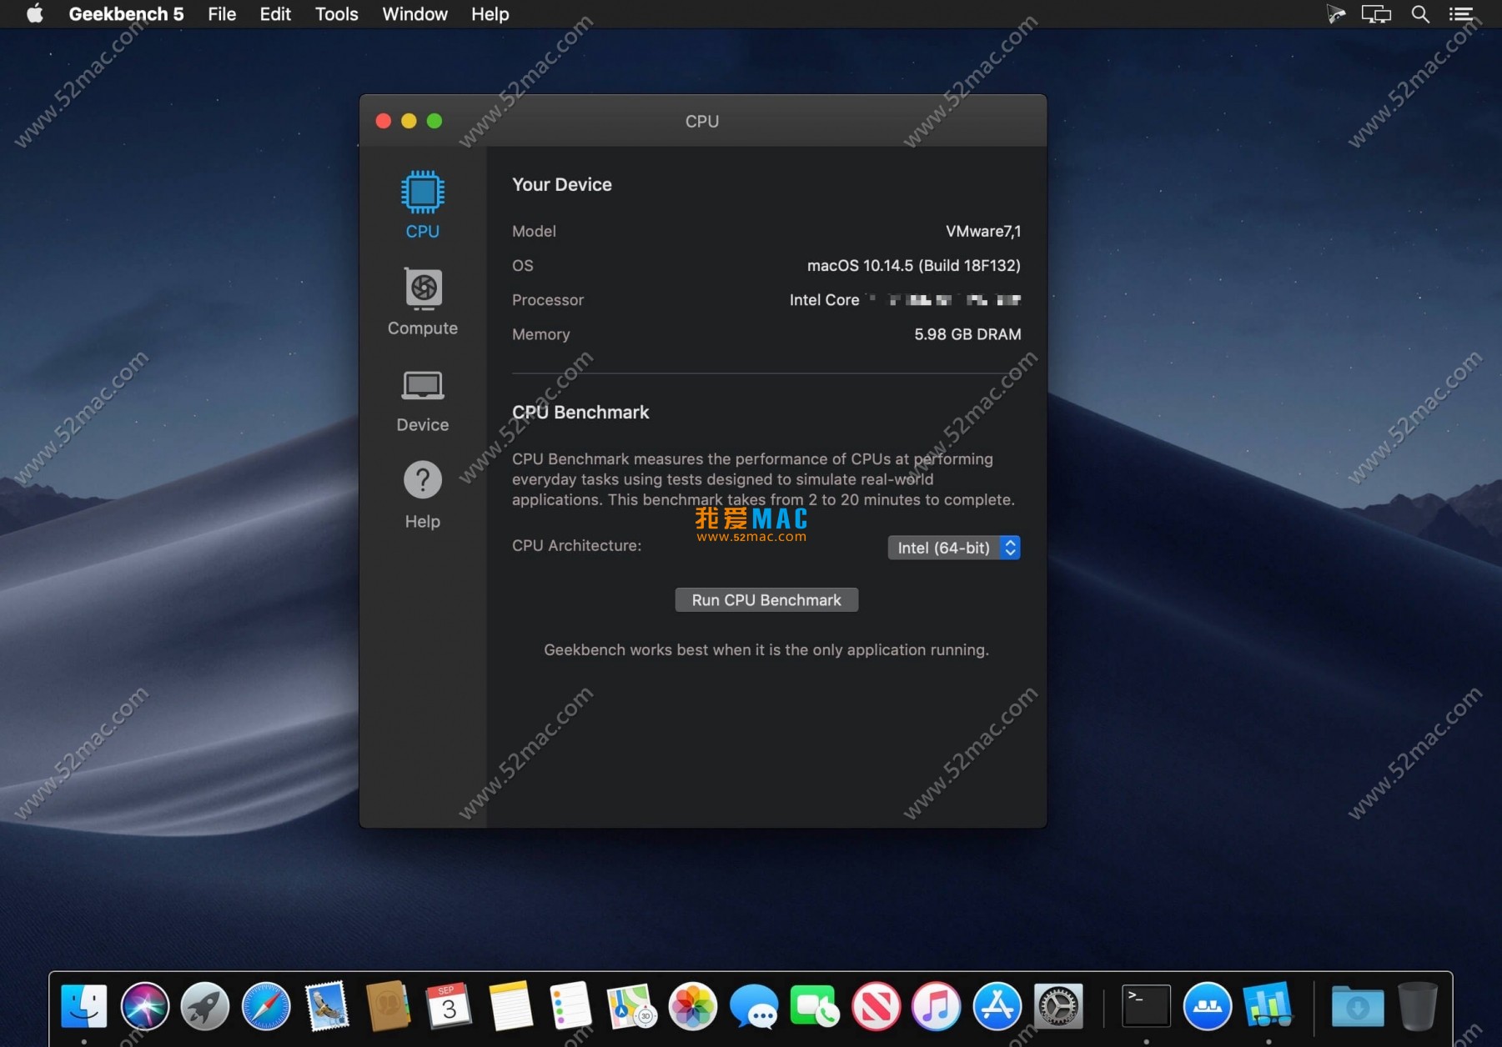Screen dimensions: 1502x1047
Task: Select the CPU section in the sidebar
Action: click(422, 203)
